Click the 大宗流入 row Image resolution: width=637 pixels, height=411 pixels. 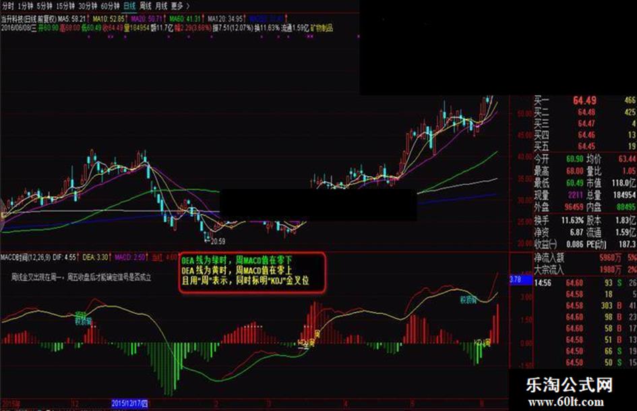point(585,269)
